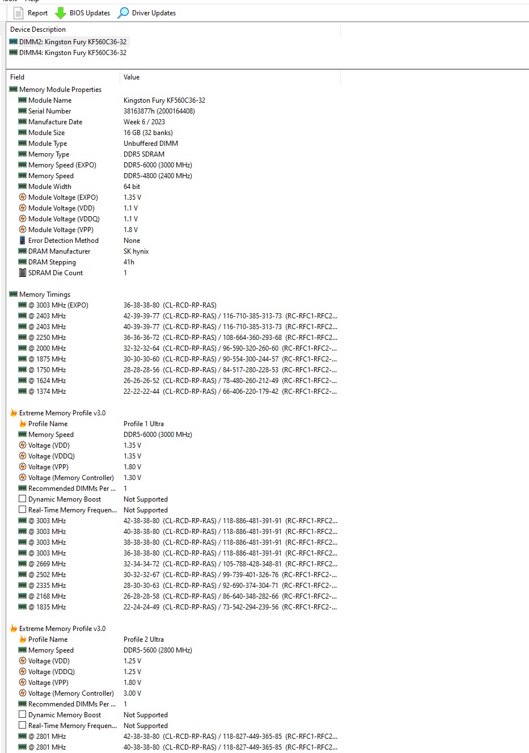The height and width of the screenshot is (753, 529).
Task: Click the 36-38-38-80 (CL-RCD-RP-RAS) EXPO timing
Action: coord(170,305)
